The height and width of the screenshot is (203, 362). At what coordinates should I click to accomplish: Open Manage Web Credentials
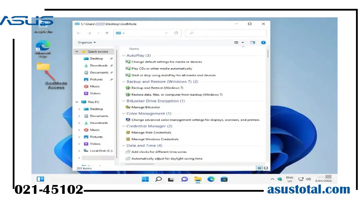tap(151, 132)
